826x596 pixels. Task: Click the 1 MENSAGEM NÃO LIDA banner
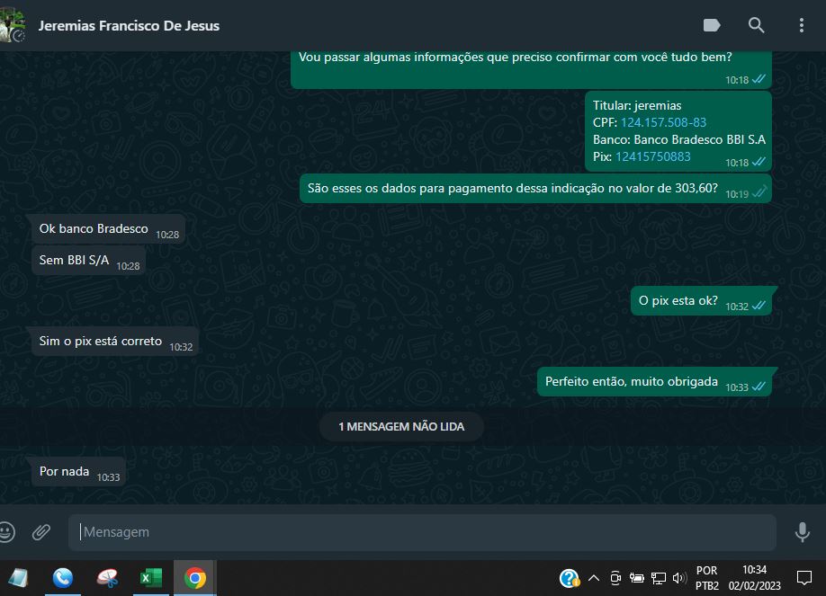tap(401, 427)
